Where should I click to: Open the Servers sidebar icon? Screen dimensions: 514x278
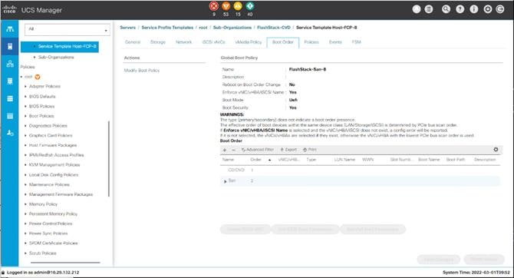(x=10, y=46)
